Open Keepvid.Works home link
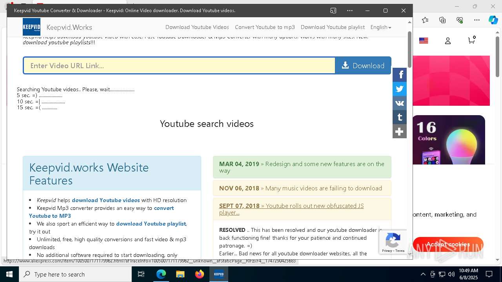This screenshot has height=282, width=502. tap(69, 27)
